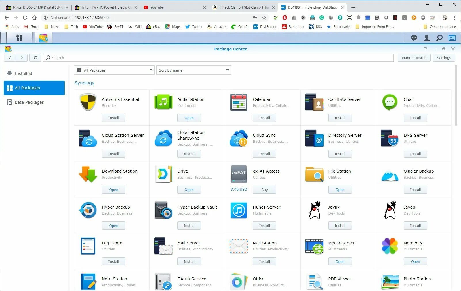Click the Manual Install button
The image size is (461, 291).
414,58
